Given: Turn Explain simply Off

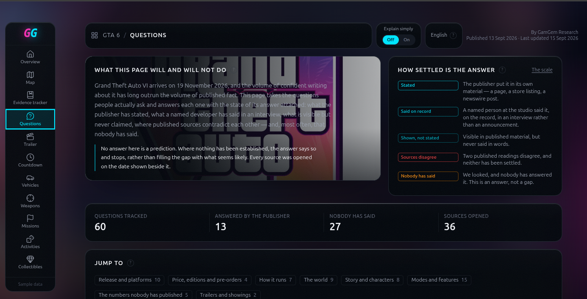Looking at the screenshot, I should click(391, 40).
